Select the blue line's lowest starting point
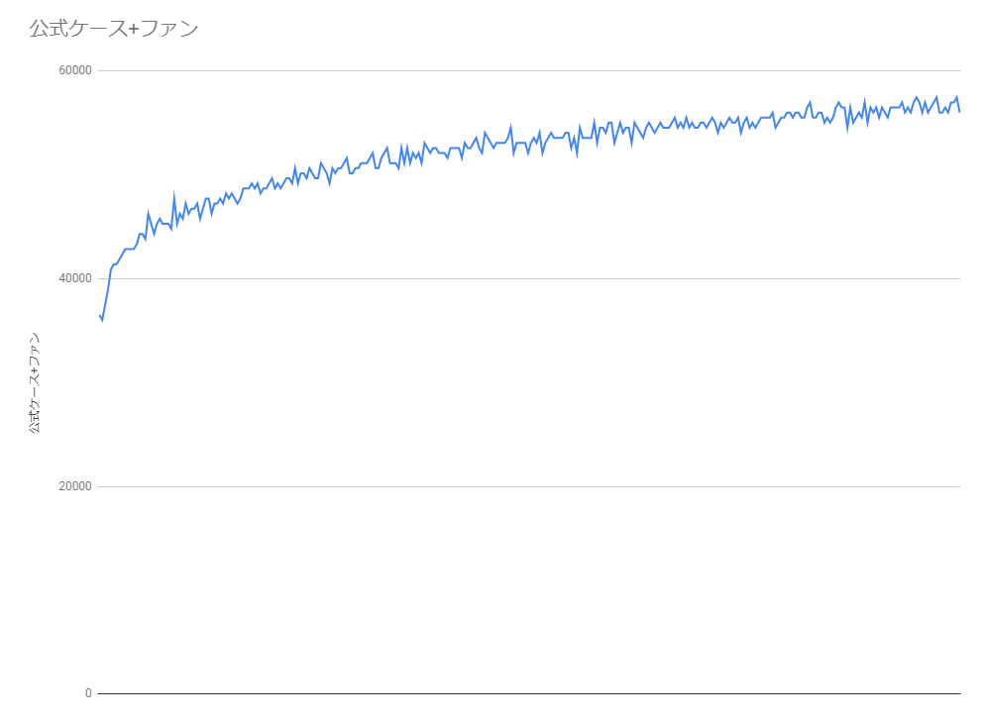 tap(102, 321)
